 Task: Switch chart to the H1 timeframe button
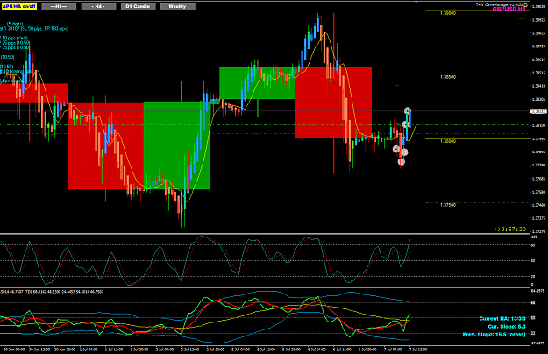[x=59, y=6]
